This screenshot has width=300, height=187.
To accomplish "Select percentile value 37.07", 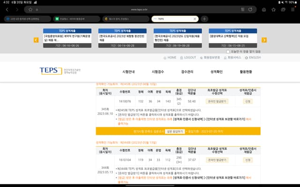I will (192, 160).
